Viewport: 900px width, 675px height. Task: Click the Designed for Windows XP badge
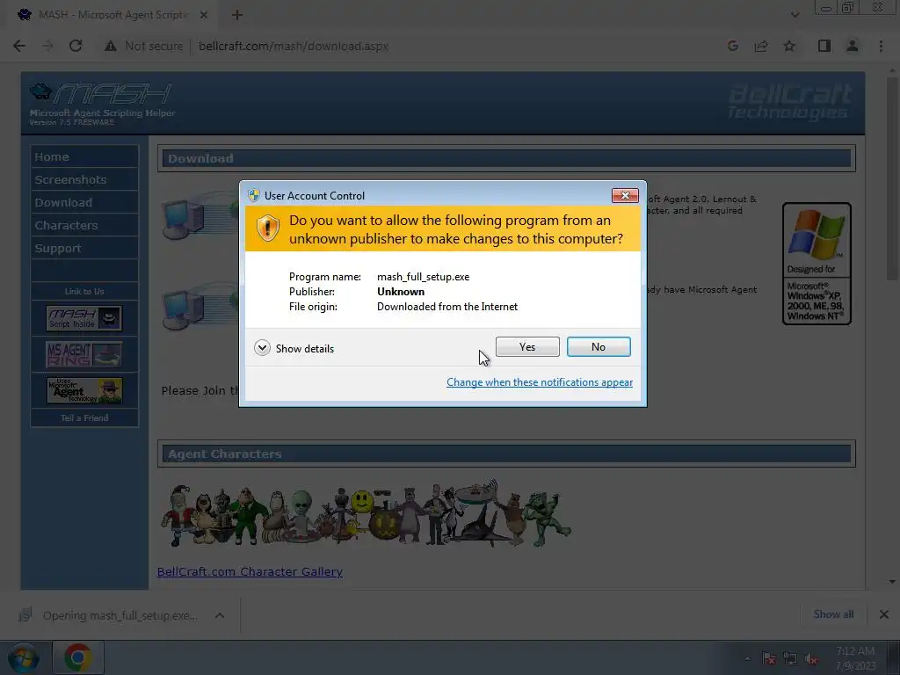pos(817,264)
